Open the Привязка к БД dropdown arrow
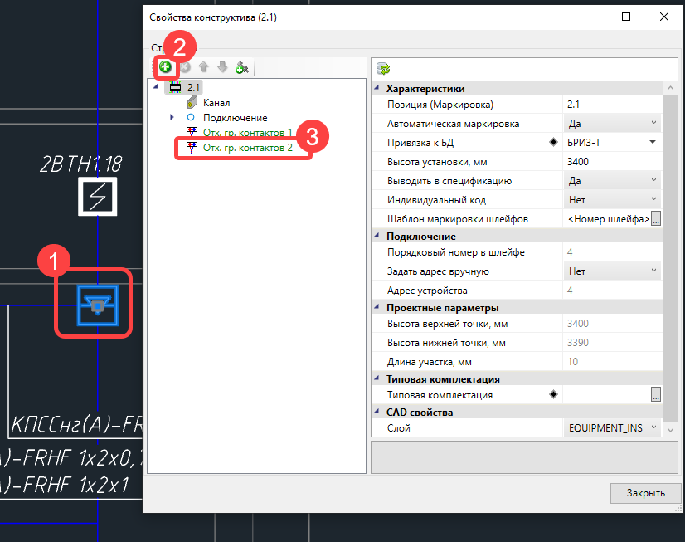This screenshot has width=685, height=542. (653, 142)
